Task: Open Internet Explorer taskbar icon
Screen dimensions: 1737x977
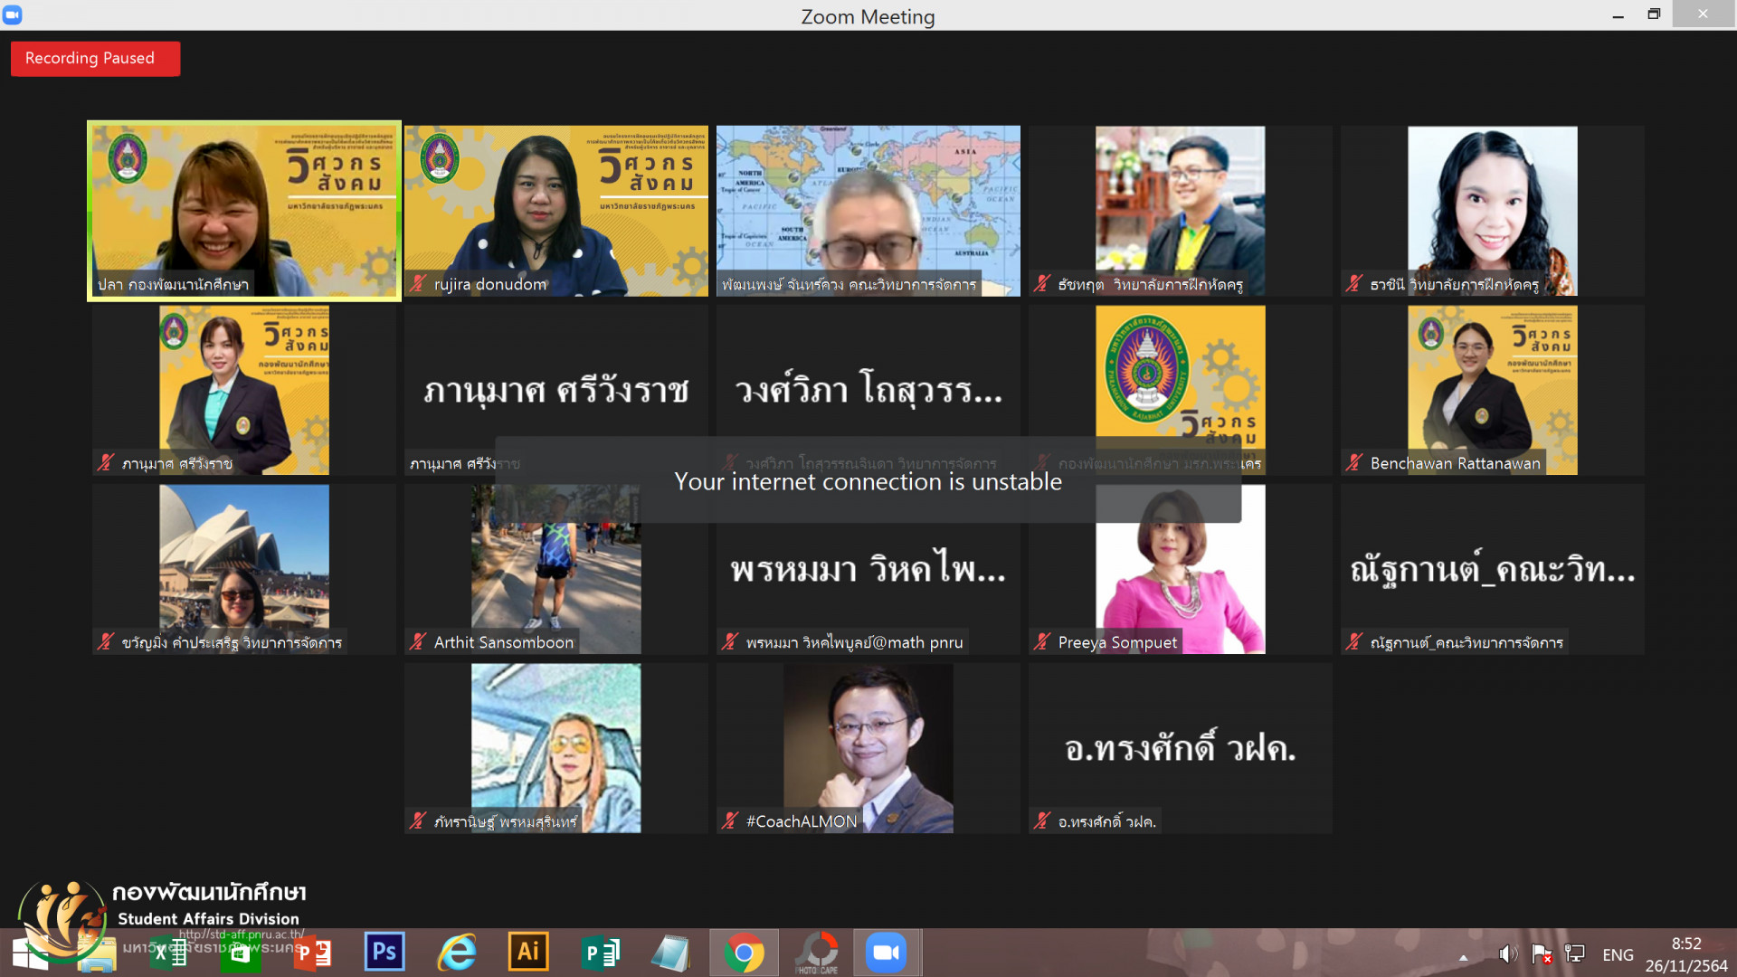Action: [x=457, y=952]
